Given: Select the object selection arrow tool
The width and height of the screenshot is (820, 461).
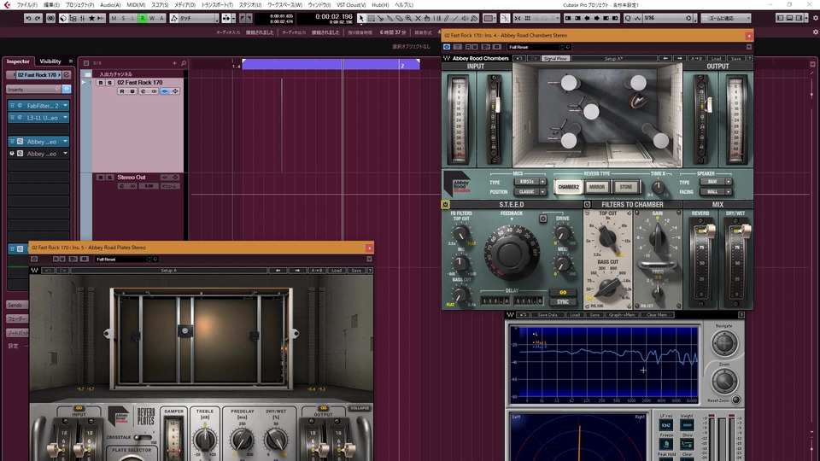Looking at the screenshot, I should tap(361, 18).
